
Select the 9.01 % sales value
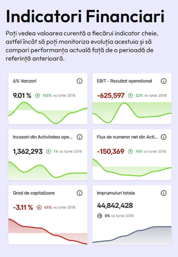pos(22,96)
